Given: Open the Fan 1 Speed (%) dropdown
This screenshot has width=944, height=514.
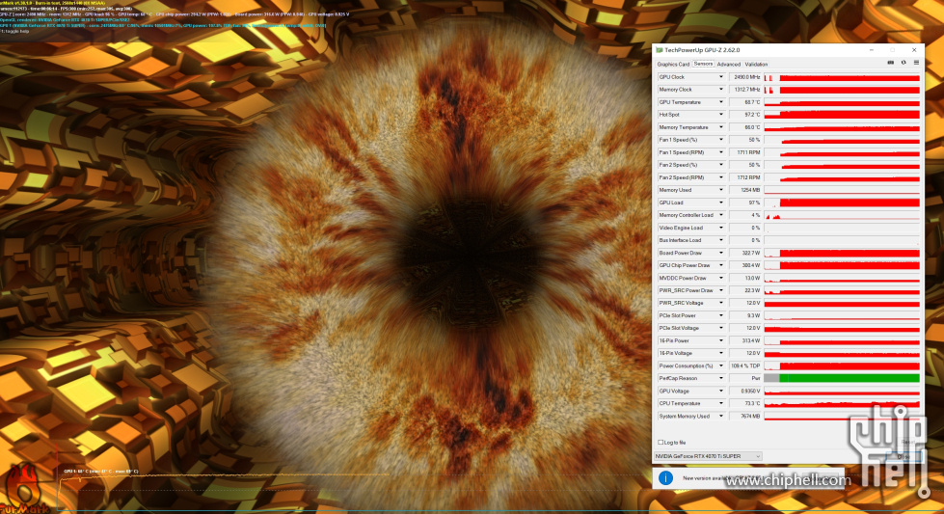Looking at the screenshot, I should click(x=720, y=140).
